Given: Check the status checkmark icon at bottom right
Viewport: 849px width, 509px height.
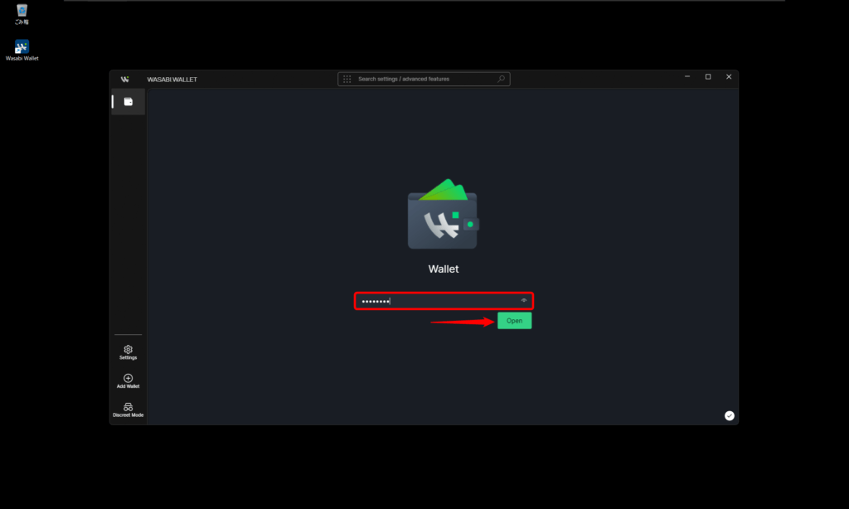Looking at the screenshot, I should [x=730, y=415].
